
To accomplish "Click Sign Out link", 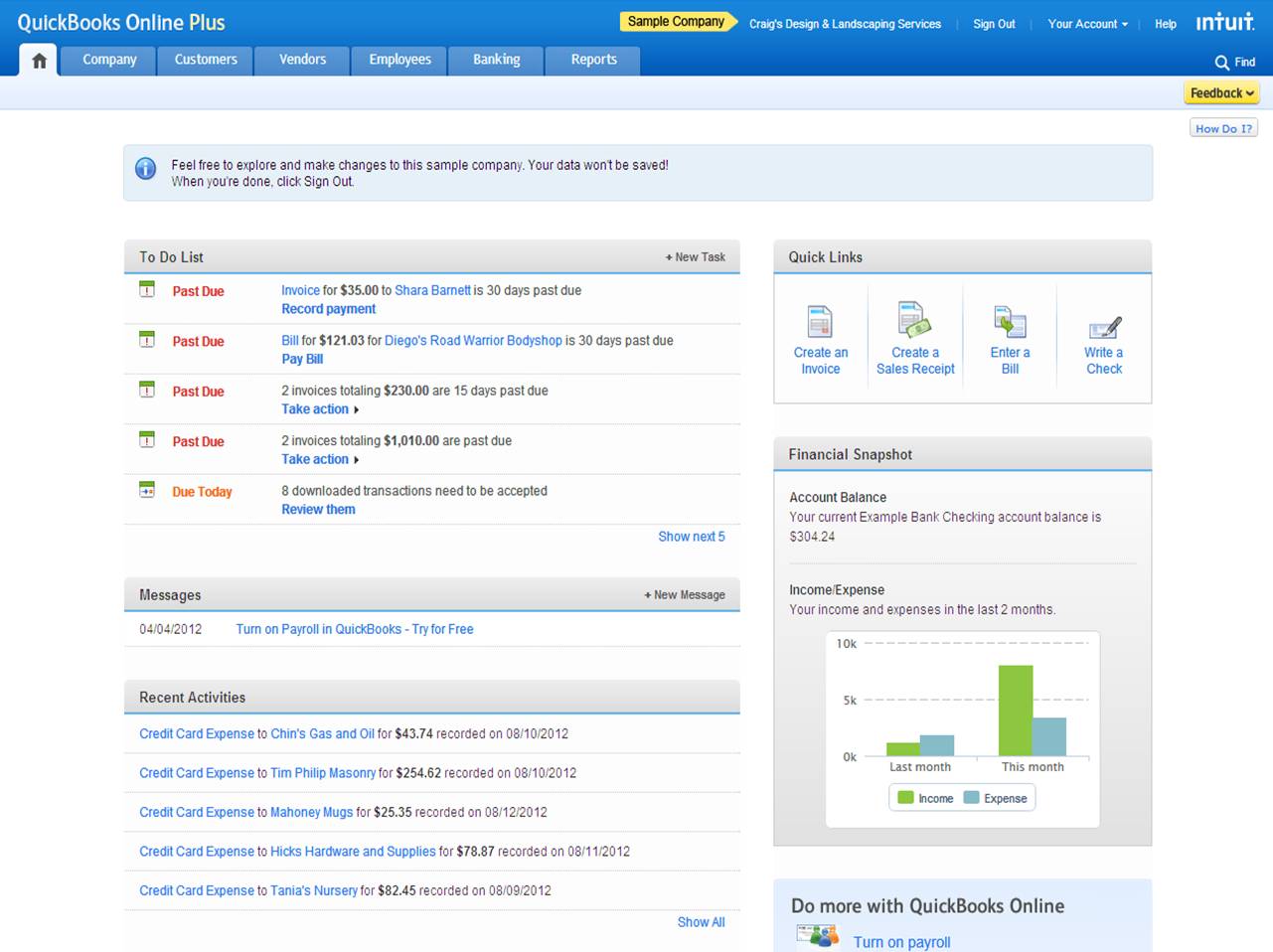I will [994, 24].
